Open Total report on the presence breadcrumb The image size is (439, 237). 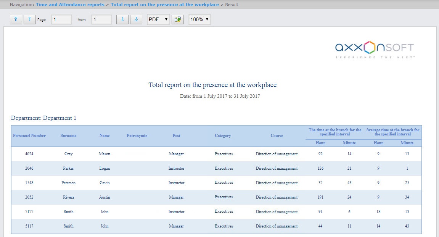165,5
